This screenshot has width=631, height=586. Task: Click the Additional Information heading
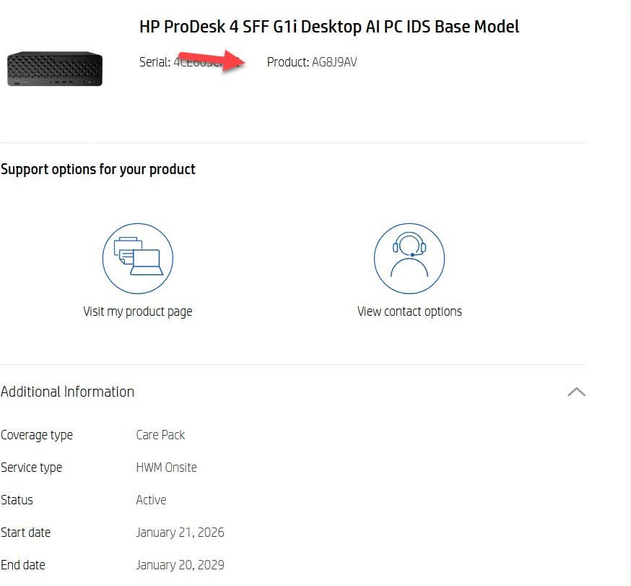(x=67, y=392)
